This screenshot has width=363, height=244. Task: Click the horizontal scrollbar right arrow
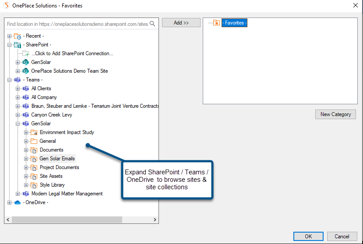tap(155, 220)
